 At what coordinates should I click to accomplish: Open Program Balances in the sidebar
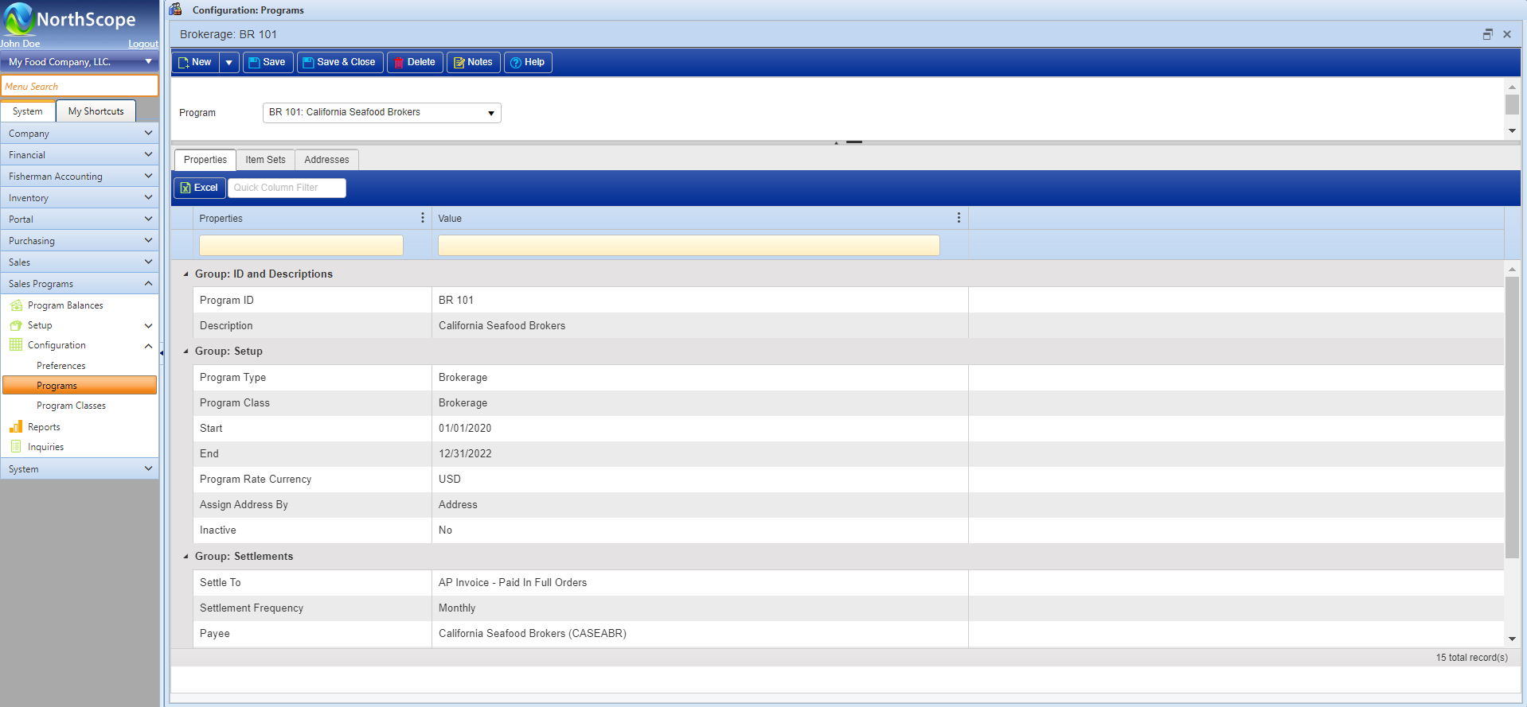[x=65, y=305]
